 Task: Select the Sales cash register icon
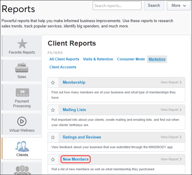click(x=22, y=67)
